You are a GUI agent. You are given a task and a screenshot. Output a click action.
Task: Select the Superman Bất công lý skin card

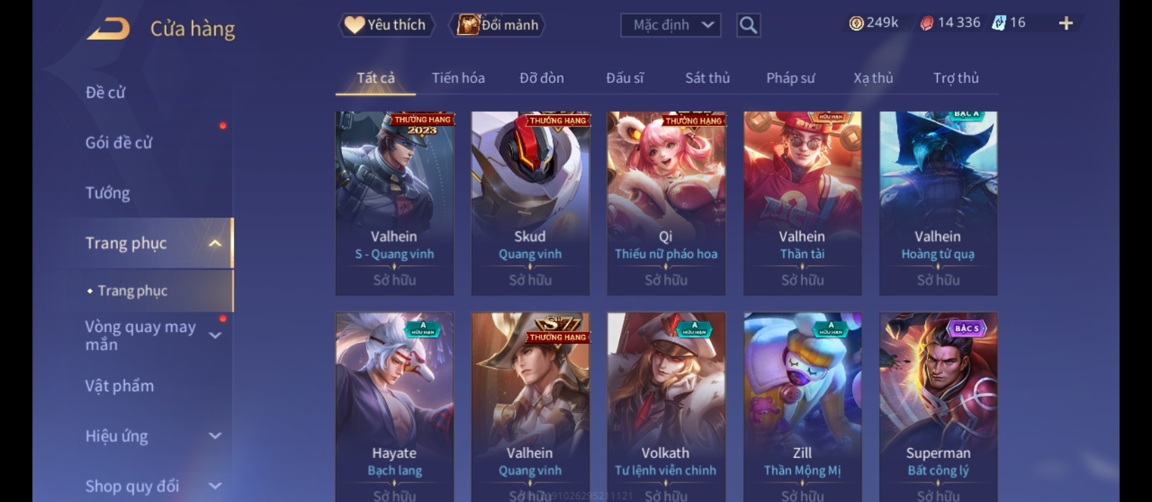tap(938, 407)
